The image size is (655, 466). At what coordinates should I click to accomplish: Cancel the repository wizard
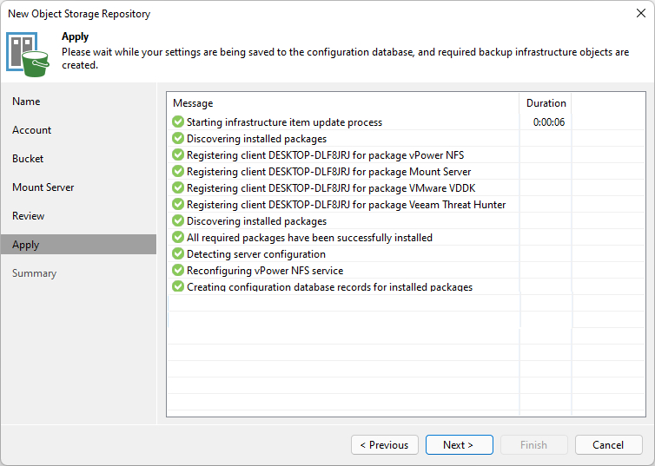608,444
